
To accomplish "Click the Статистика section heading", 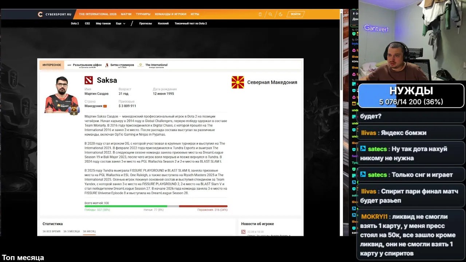I will (x=52, y=224).
